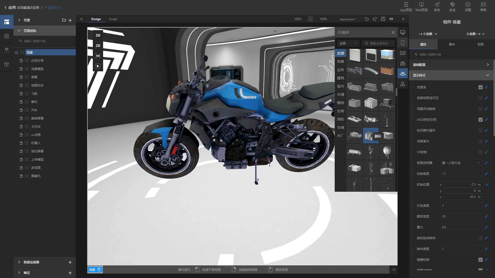Collapse the 场景 tree node
The width and height of the screenshot is (495, 278).
point(16,53)
